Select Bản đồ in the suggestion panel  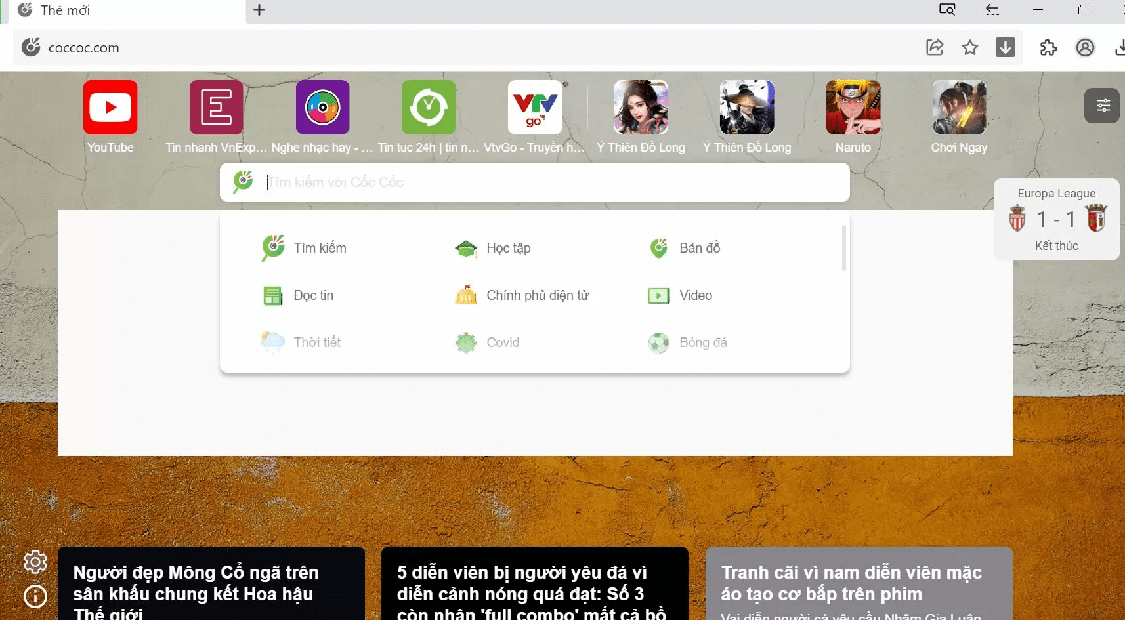point(685,248)
